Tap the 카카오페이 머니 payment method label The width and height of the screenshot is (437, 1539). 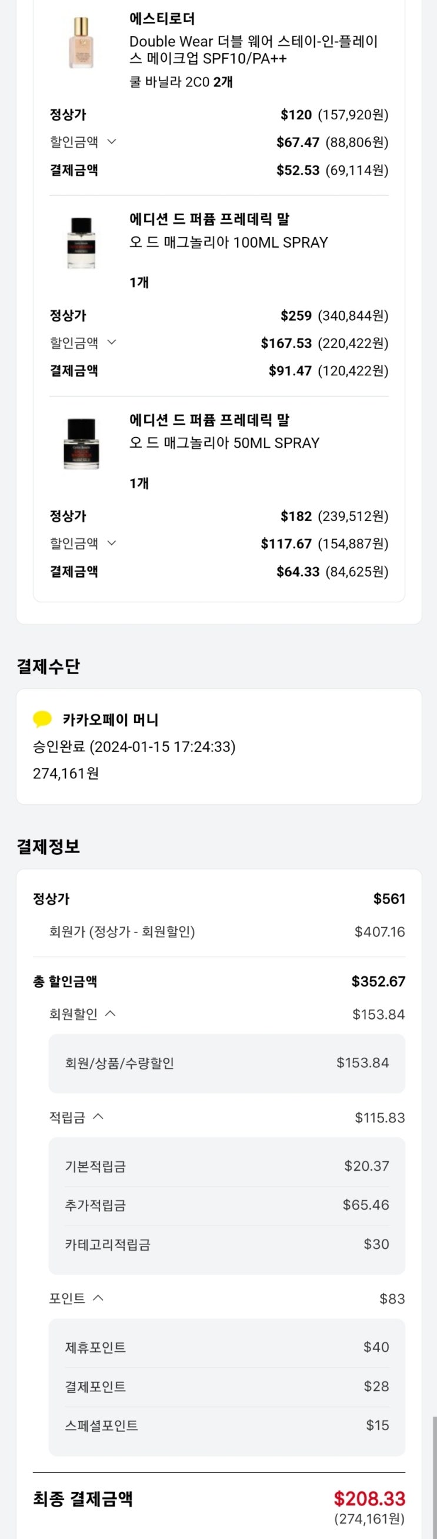(x=111, y=719)
